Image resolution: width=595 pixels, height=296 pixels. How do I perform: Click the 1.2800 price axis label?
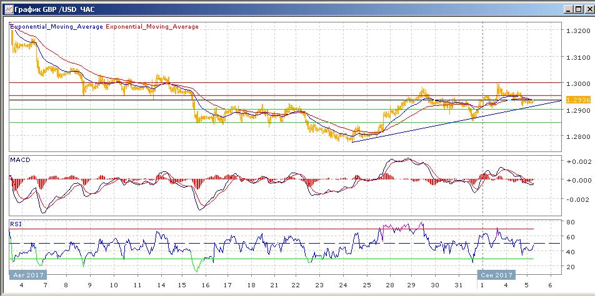click(x=576, y=136)
